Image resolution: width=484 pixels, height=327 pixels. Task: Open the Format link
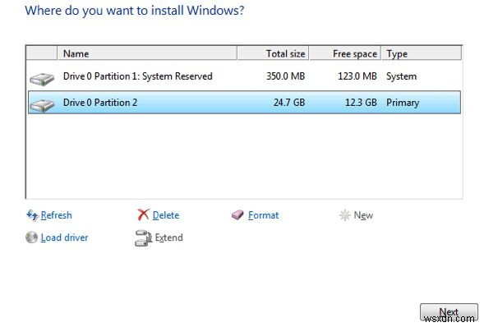coord(263,215)
